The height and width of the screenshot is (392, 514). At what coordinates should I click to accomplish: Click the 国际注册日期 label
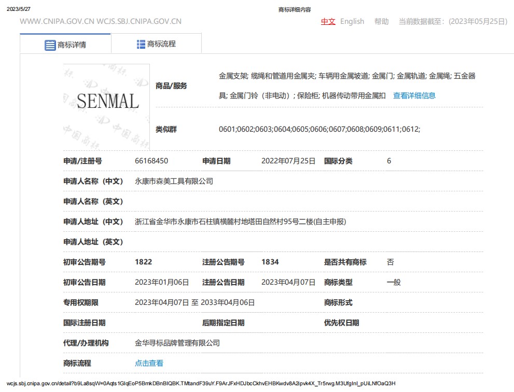pyautogui.click(x=84, y=323)
